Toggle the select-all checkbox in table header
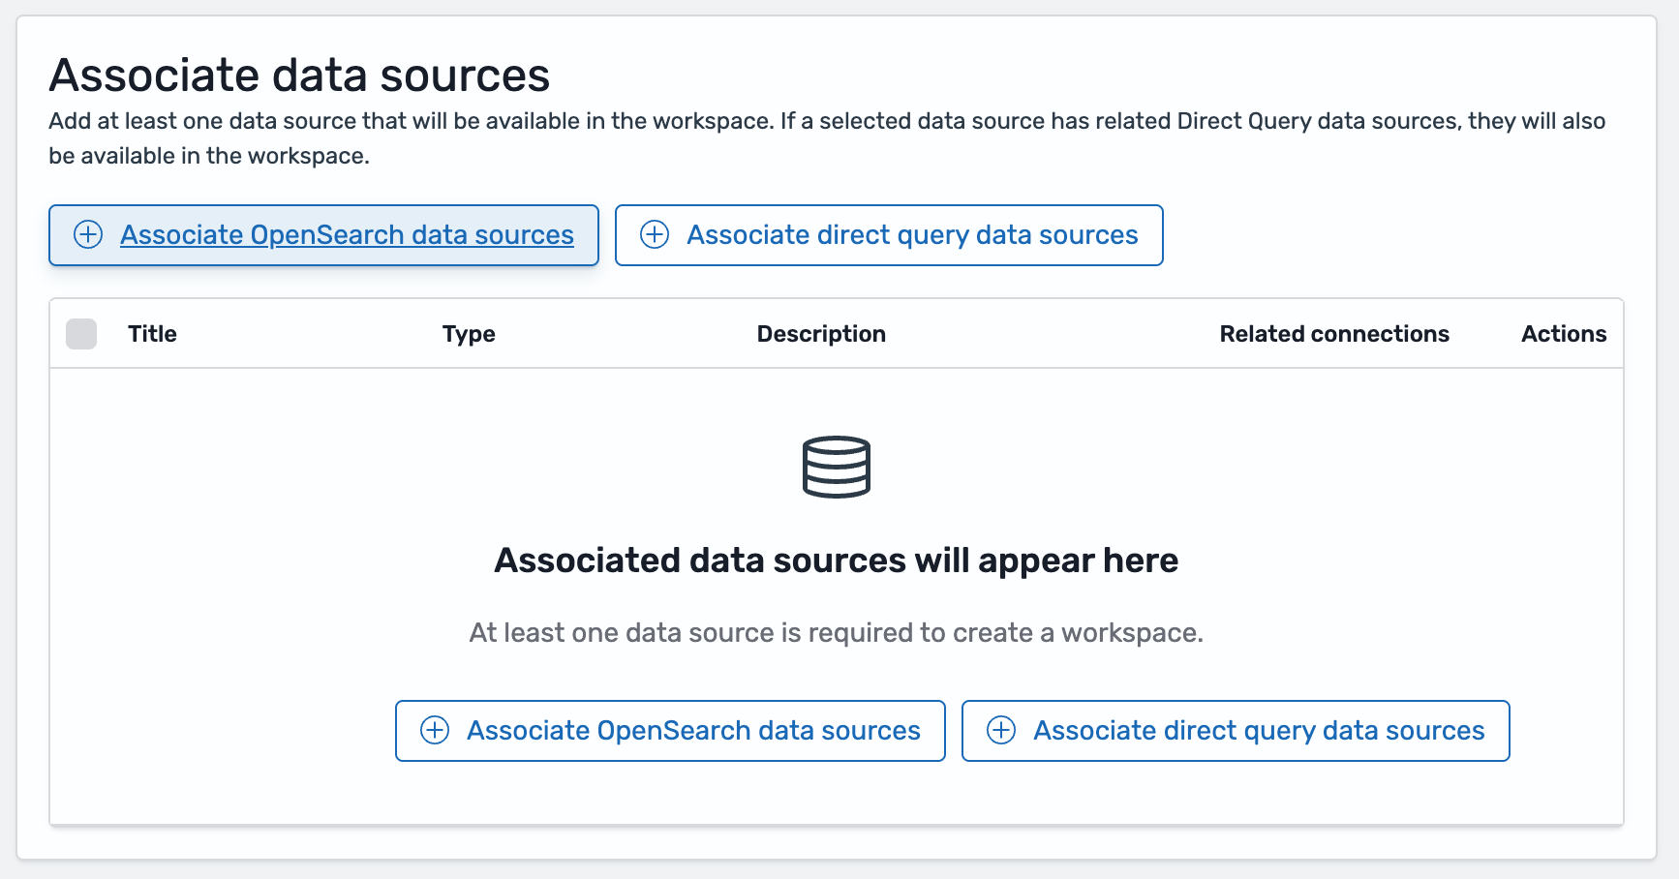The width and height of the screenshot is (1679, 879). 81,334
